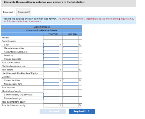Click the faded Required 1 back button
Viewport: 145px width, 119px height.
(x=53, y=111)
